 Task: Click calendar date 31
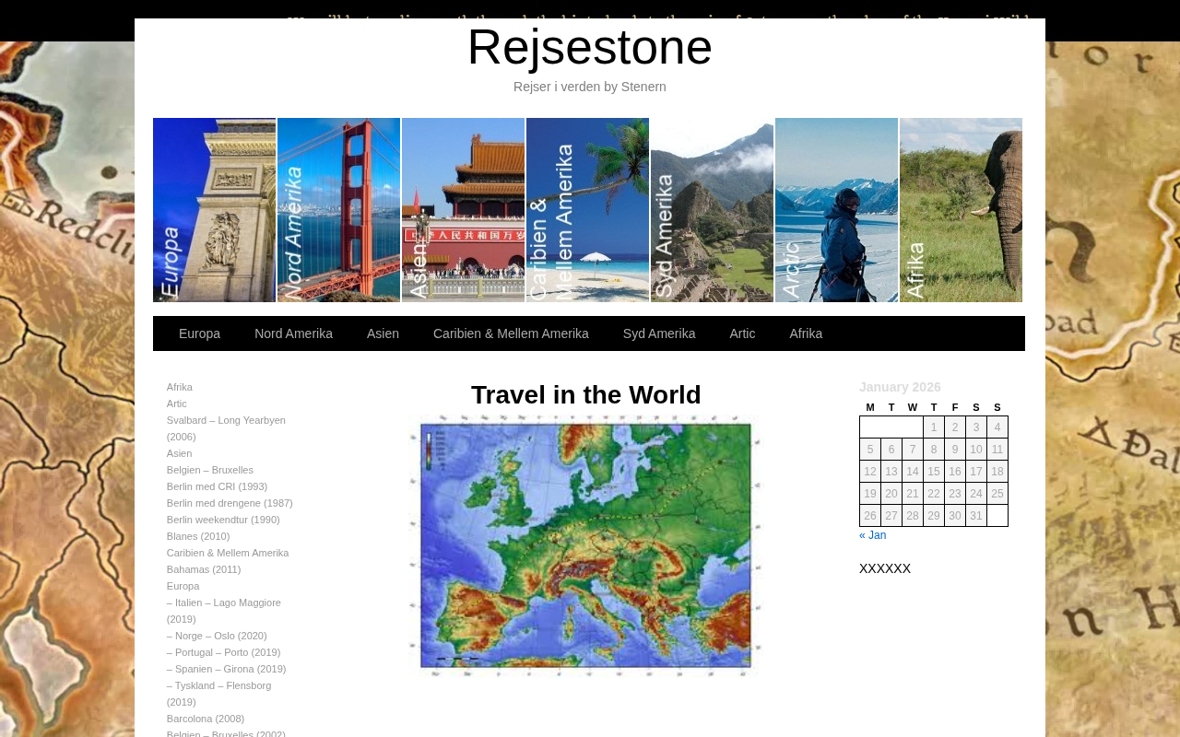click(976, 516)
